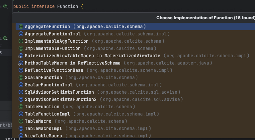Click the ViewTableMacro class icon
255x140 pixels.
(x=21, y=136)
